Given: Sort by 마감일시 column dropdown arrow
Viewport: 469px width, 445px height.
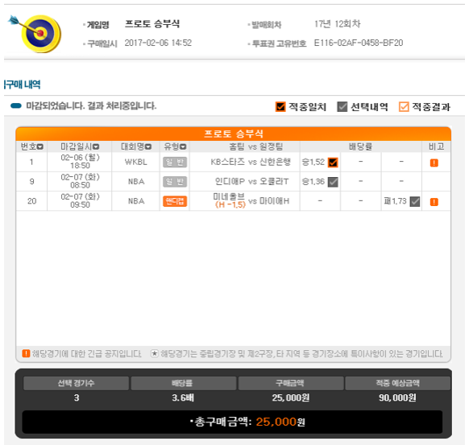Looking at the screenshot, I should [x=96, y=146].
